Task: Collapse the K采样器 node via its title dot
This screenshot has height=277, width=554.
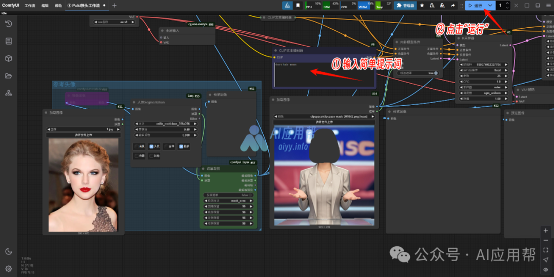Action: click(x=459, y=38)
